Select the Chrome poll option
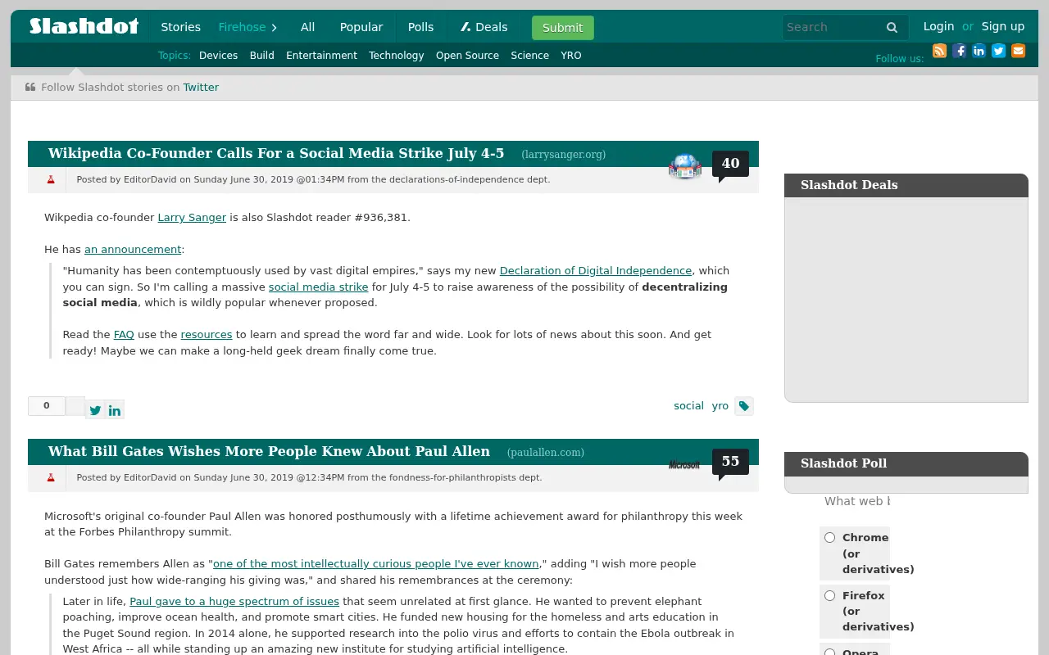Viewport: 1049px width, 655px height. pos(829,537)
